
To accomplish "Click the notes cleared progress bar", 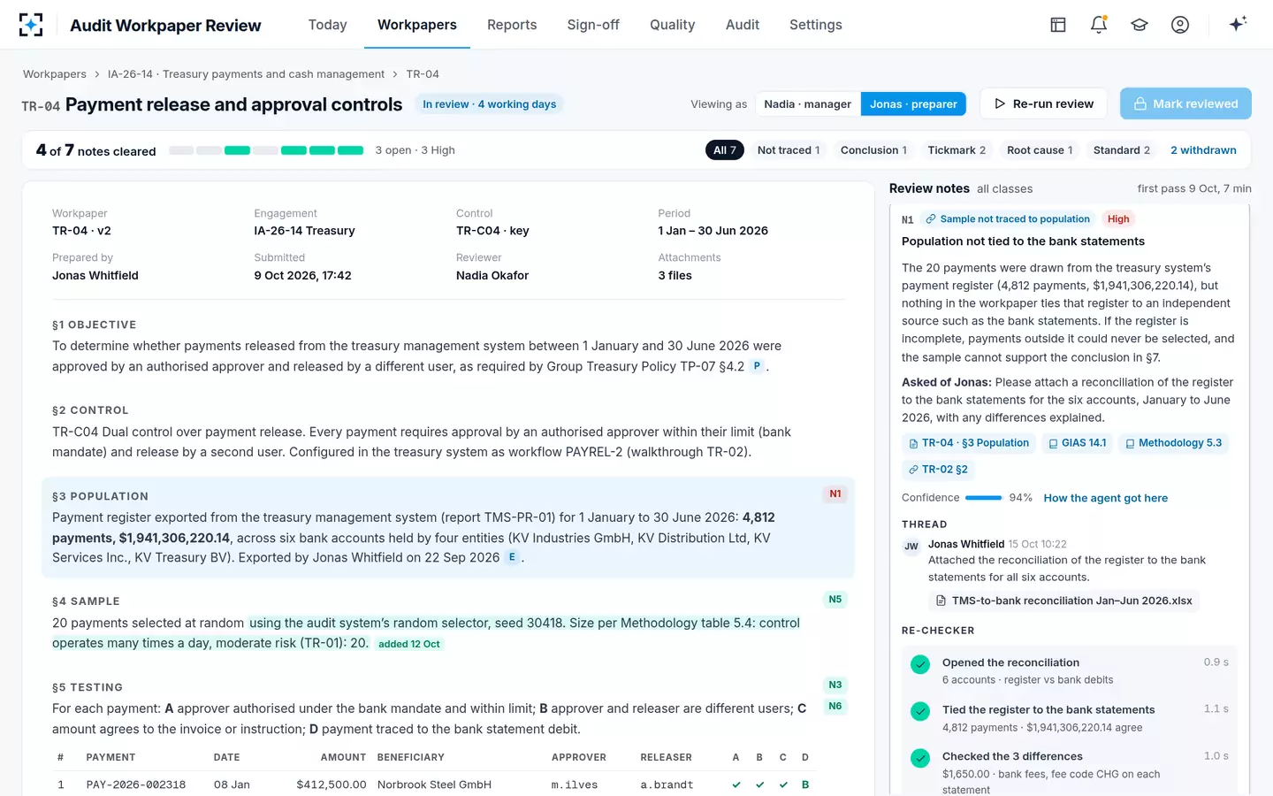I will coord(266,150).
